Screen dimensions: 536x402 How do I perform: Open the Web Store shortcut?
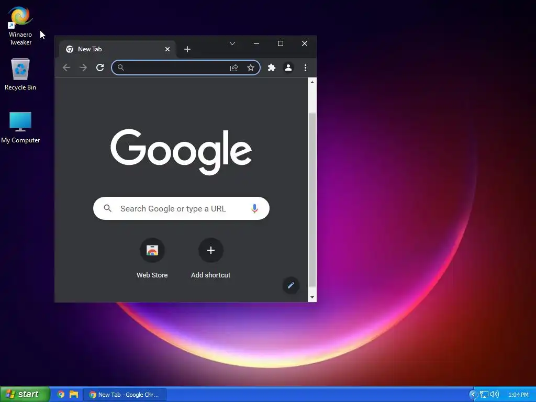(x=152, y=259)
